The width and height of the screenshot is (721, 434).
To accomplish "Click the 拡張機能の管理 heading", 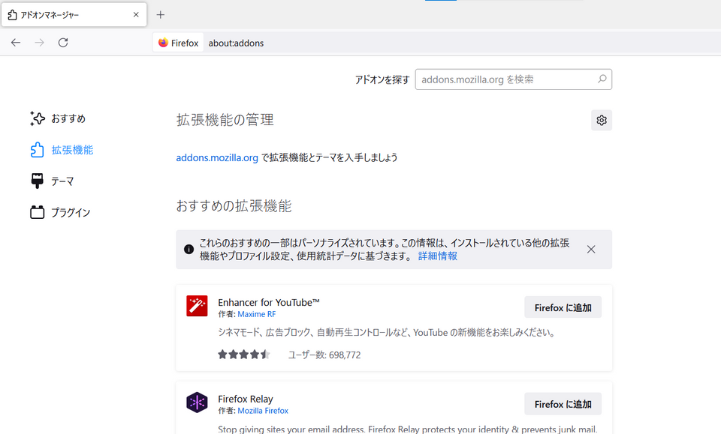I will (225, 120).
